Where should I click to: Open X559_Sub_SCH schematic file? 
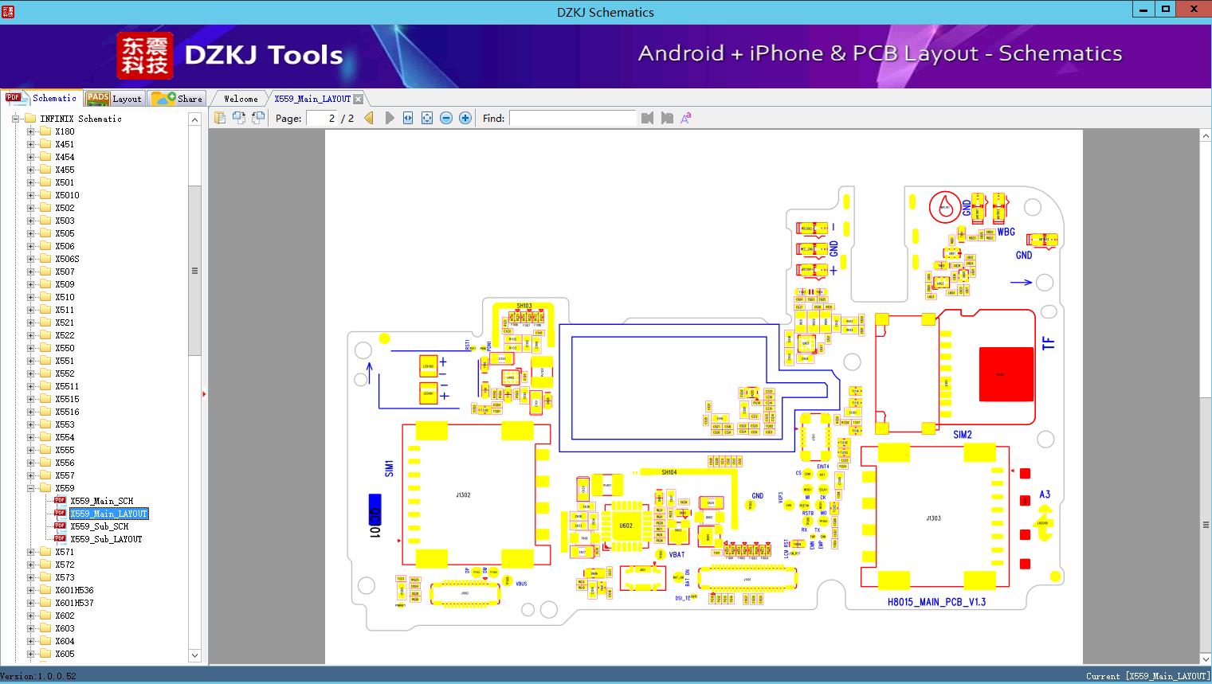(x=100, y=526)
